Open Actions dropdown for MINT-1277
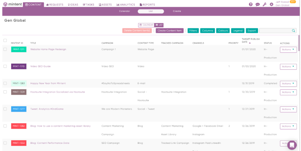The width and height of the screenshot is (301, 151). [288, 109]
